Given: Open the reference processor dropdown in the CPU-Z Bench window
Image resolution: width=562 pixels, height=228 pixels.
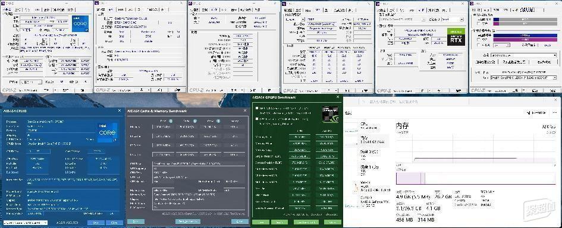Looking at the screenshot, I should (x=523, y=77).
